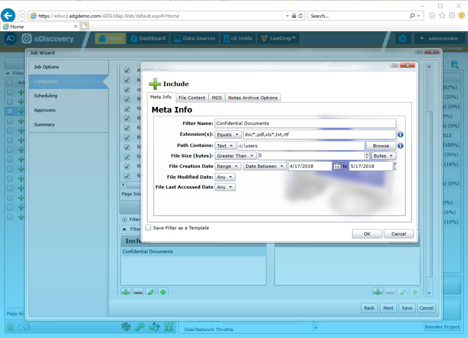Uncheck the first filter checkbox in the list

point(127,70)
